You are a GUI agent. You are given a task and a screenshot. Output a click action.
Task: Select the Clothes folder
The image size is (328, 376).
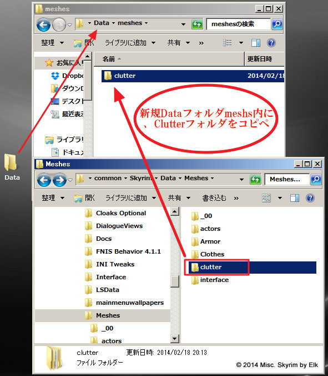pyautogui.click(x=208, y=254)
